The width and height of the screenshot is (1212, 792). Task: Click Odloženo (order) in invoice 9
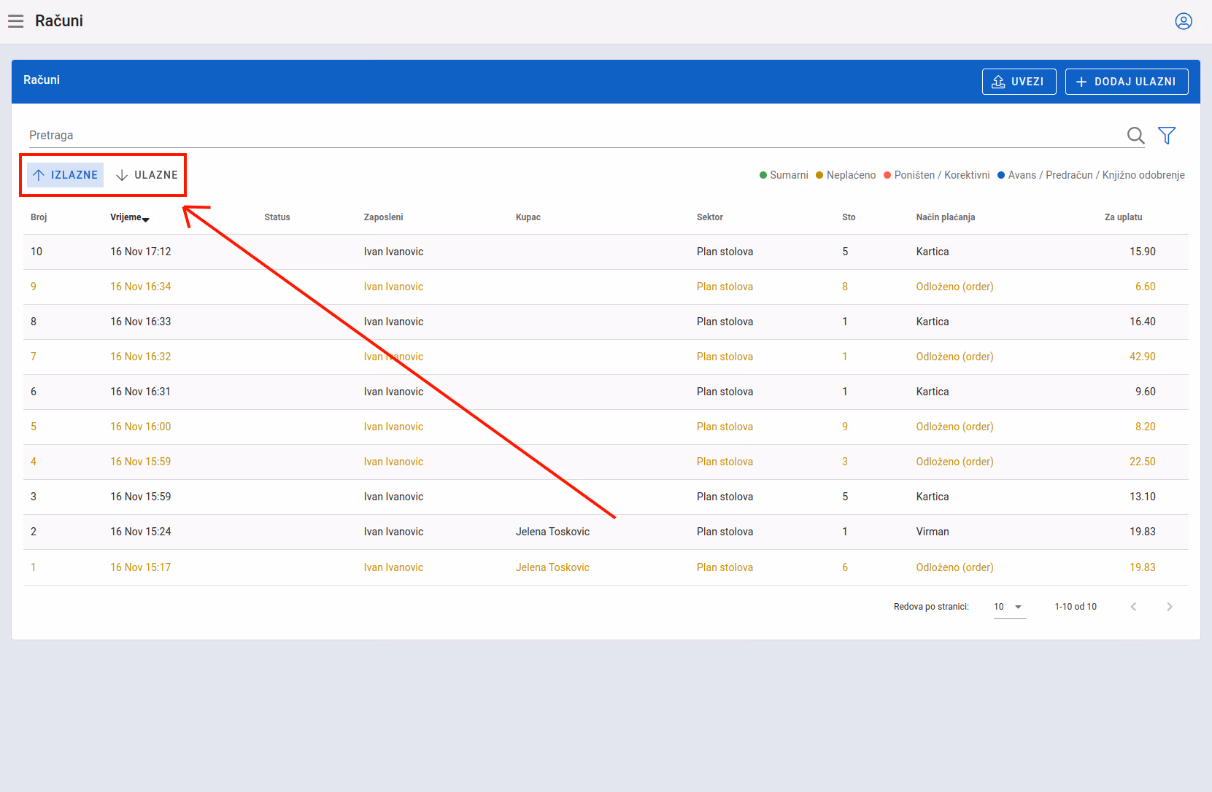tap(954, 287)
